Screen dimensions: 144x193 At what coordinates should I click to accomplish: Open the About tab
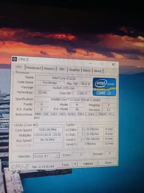(98, 71)
